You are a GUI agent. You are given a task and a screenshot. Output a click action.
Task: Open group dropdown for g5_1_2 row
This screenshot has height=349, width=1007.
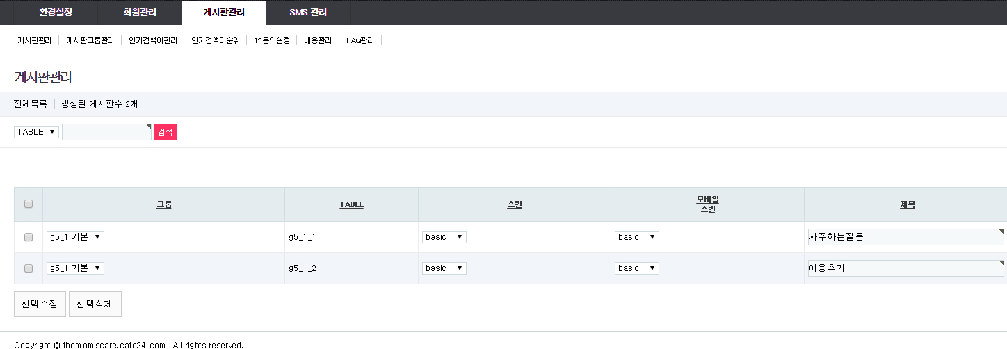click(x=75, y=268)
